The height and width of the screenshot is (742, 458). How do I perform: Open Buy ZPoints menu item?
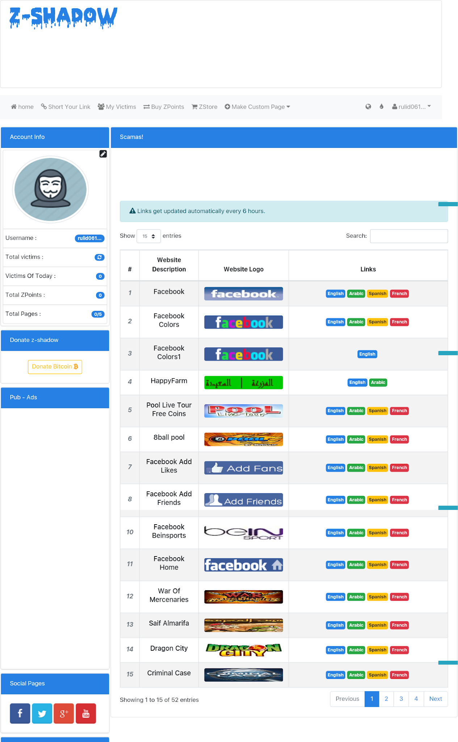tap(164, 107)
